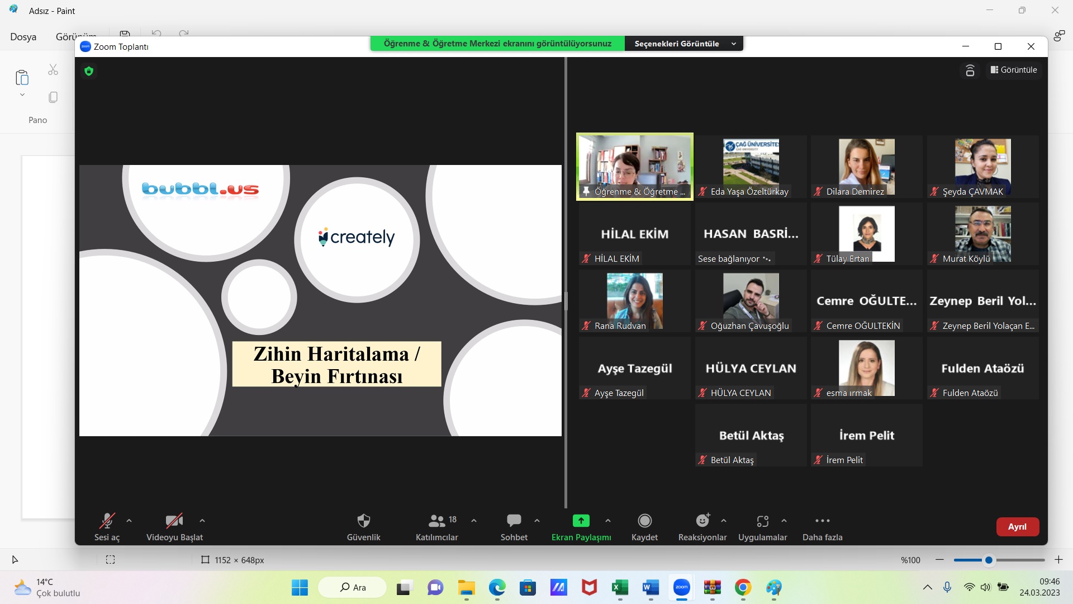1073x604 pixels.
Task: Open Seçenekleri Görüntüle dropdown
Action: [685, 44]
